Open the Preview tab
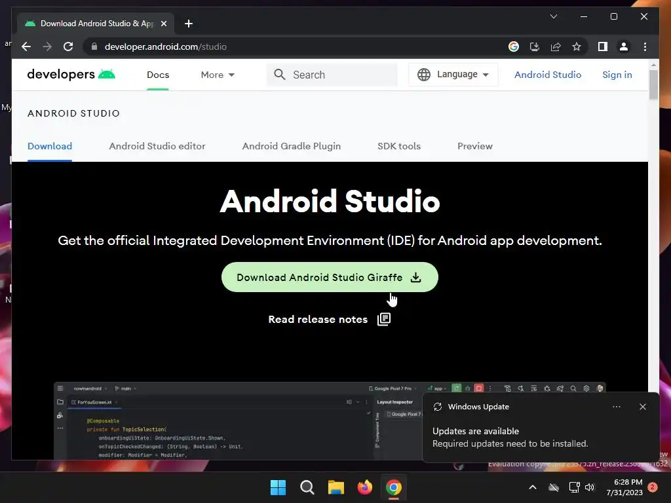Screen dimensions: 671x503 (475, 146)
